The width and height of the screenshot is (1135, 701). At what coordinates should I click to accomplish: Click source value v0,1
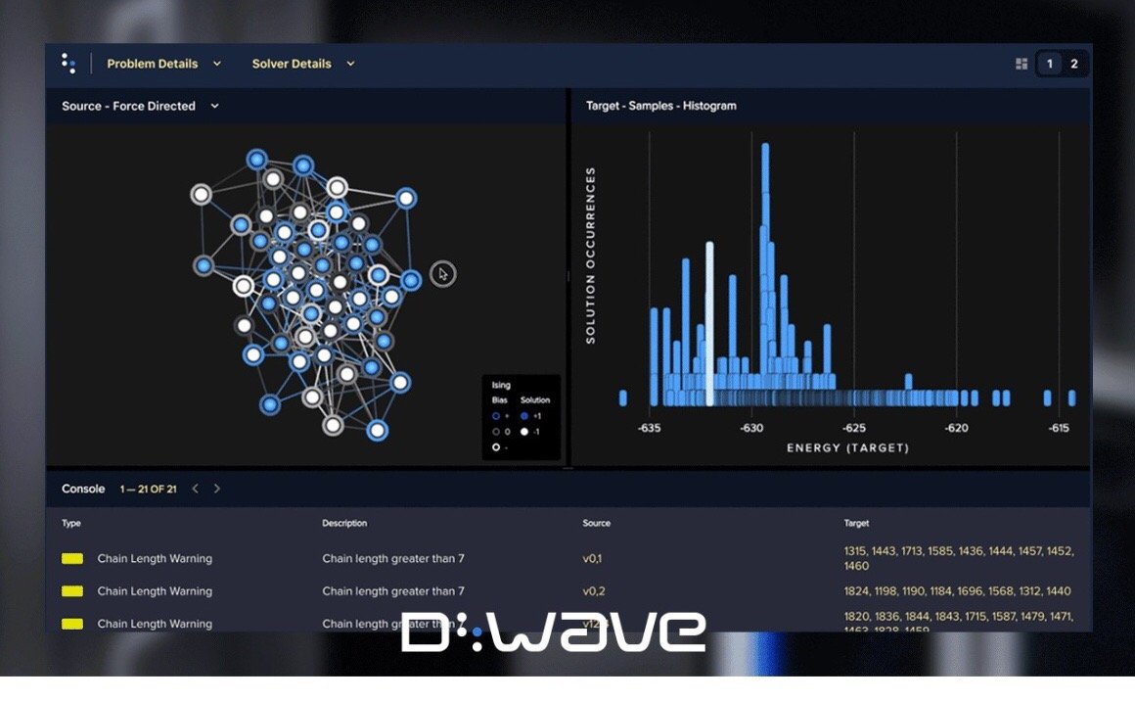coord(592,558)
